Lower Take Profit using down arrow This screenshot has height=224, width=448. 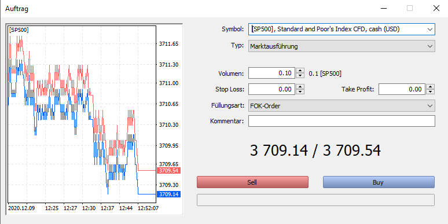point(430,92)
